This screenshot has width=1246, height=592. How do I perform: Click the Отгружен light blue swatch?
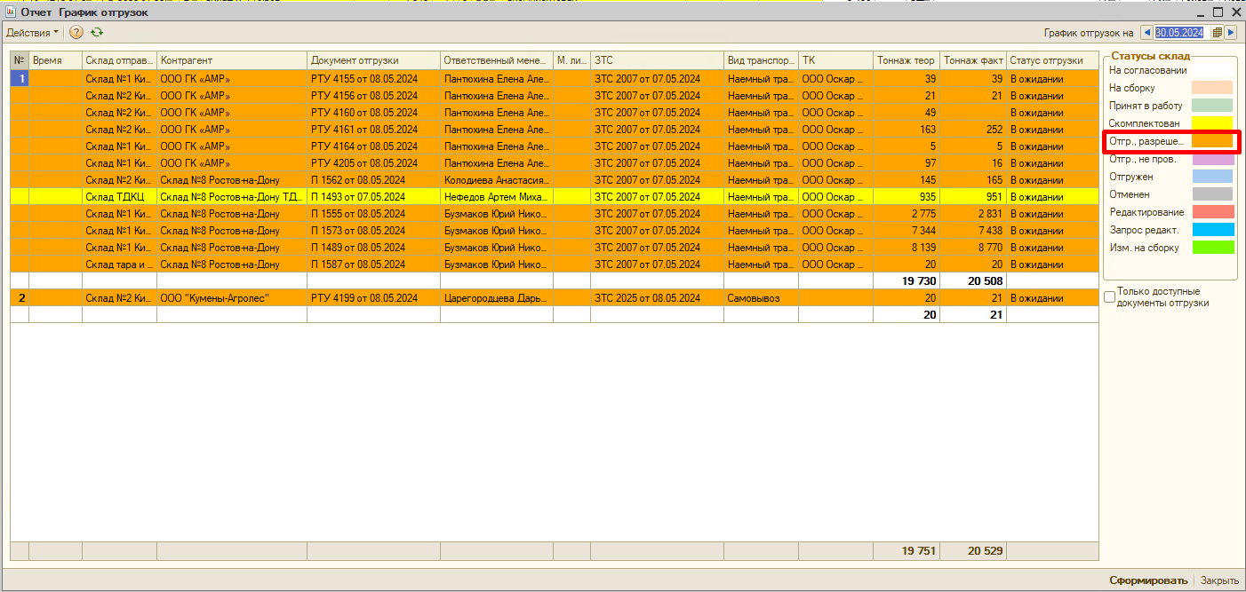[x=1212, y=177]
